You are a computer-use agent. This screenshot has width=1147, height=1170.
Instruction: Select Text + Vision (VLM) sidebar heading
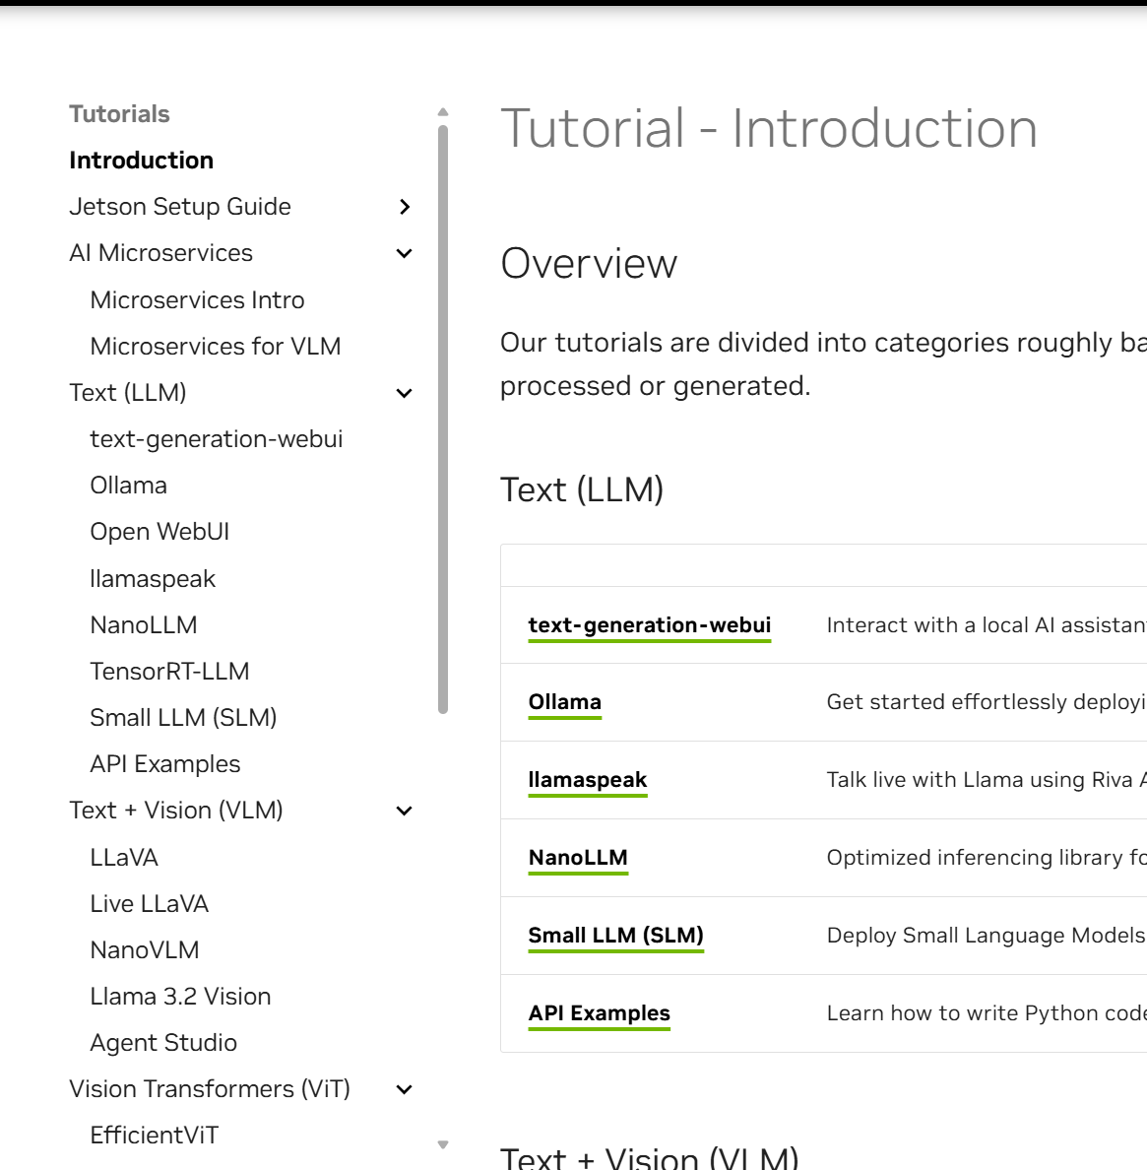[x=176, y=811]
